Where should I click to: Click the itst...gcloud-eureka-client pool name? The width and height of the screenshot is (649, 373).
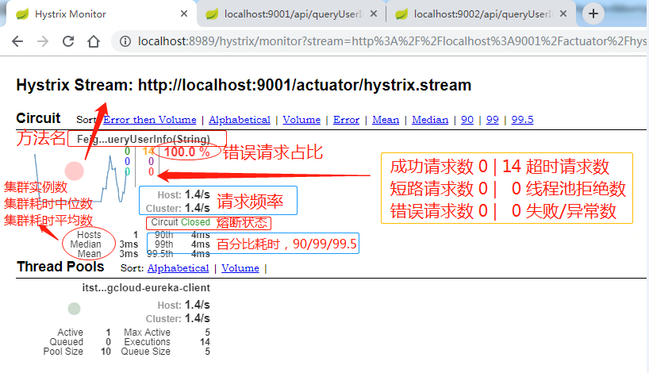pyautogui.click(x=146, y=288)
